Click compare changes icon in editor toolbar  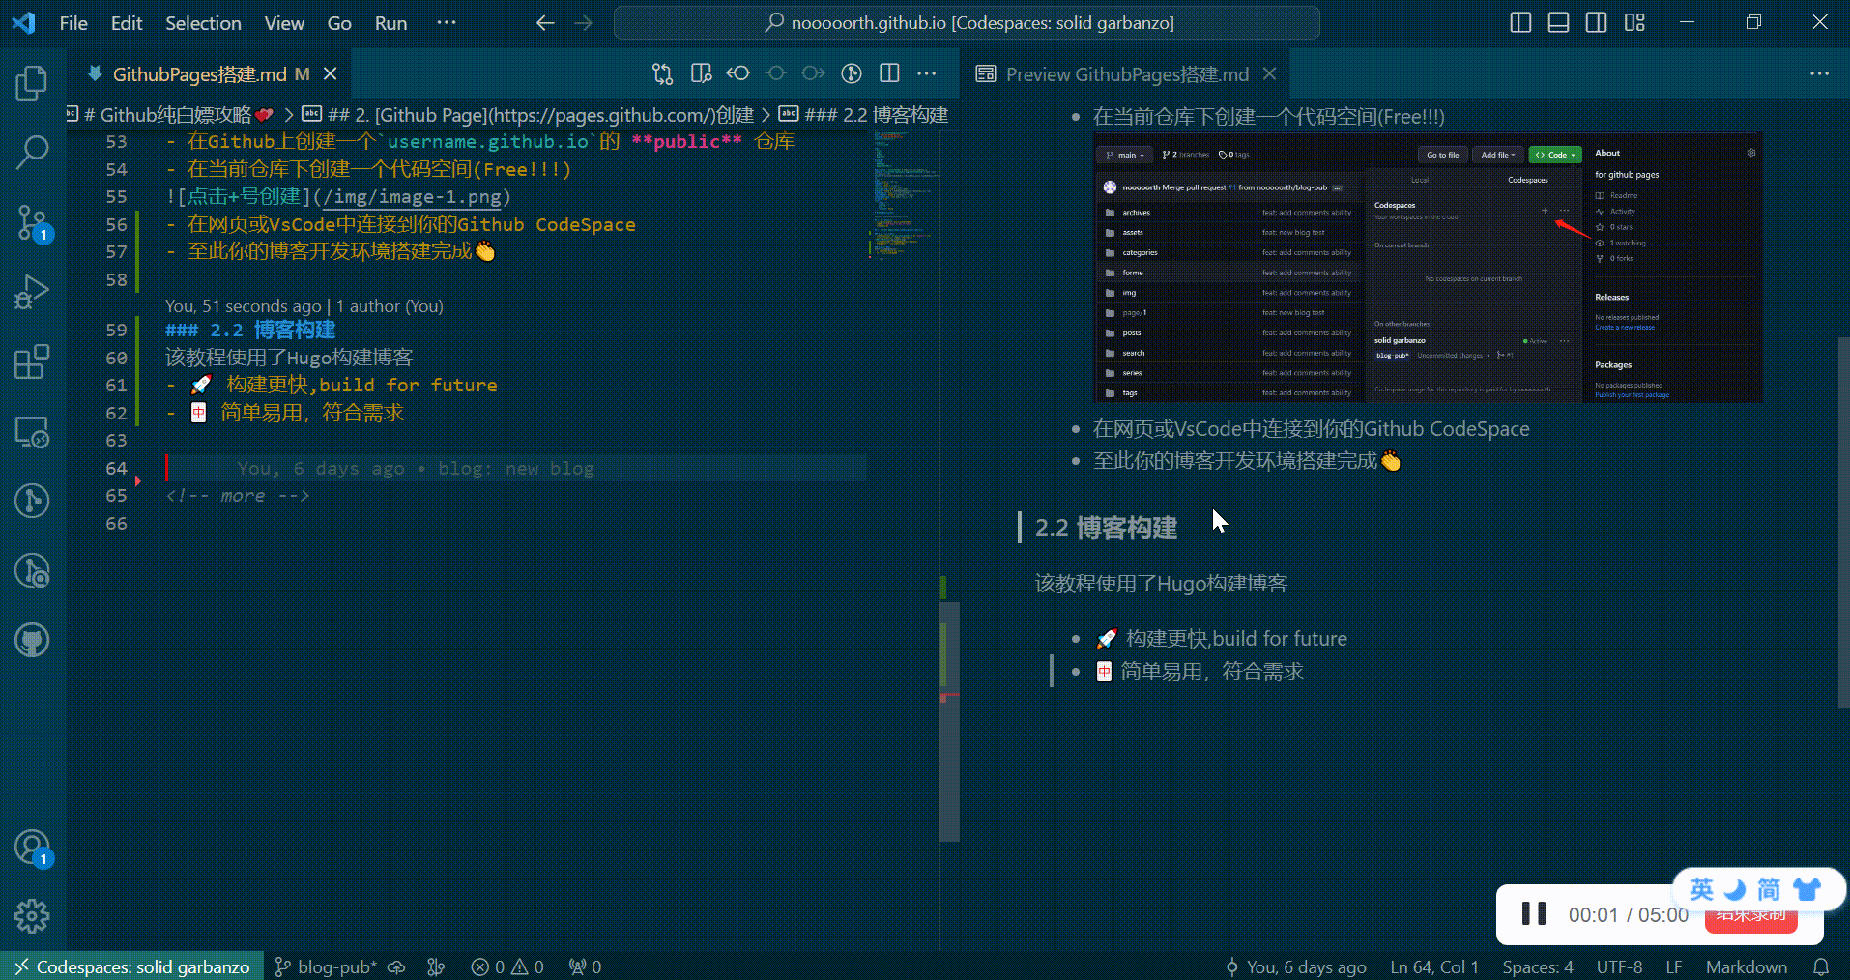click(662, 73)
